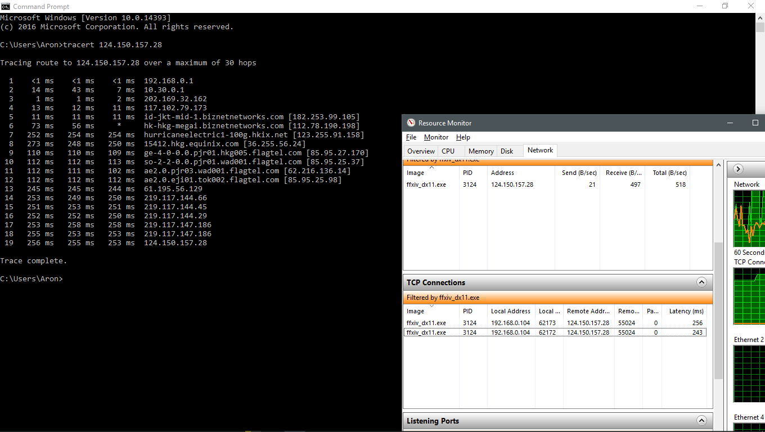Screen dimensions: 765x432
Task: Expand the Listening Ports section chevron
Action: pyautogui.click(x=701, y=421)
